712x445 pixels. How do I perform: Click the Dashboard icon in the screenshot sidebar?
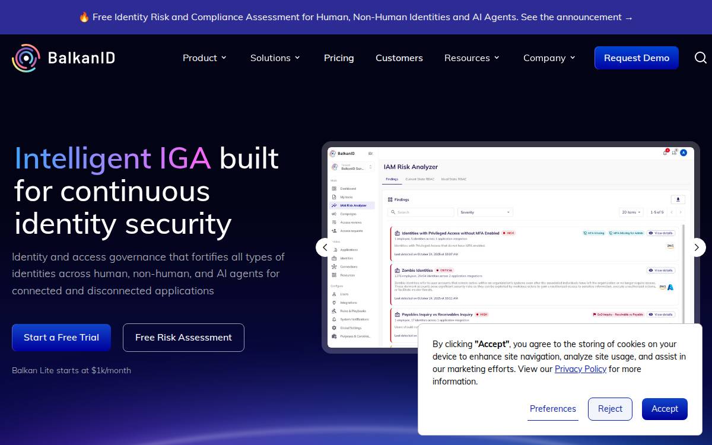click(334, 189)
